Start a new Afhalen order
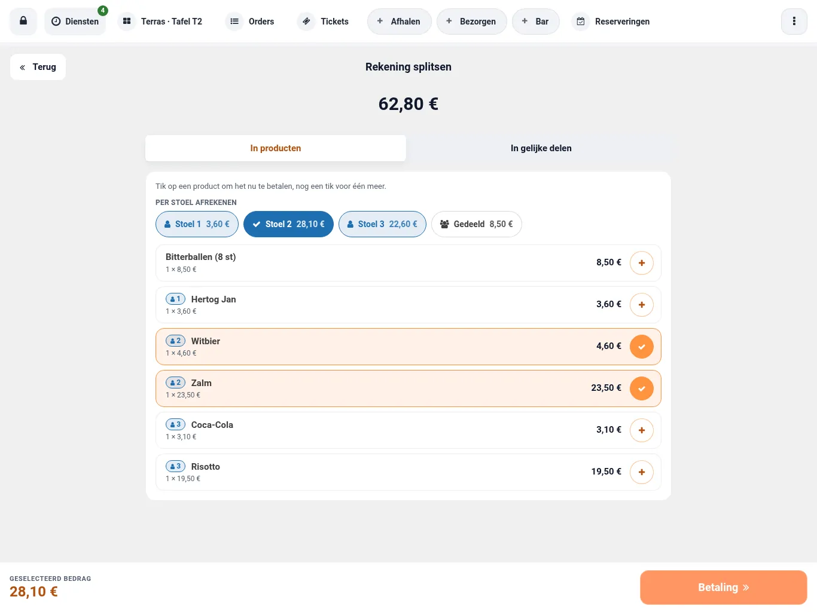Viewport: 817px width, 612px height. click(x=399, y=22)
